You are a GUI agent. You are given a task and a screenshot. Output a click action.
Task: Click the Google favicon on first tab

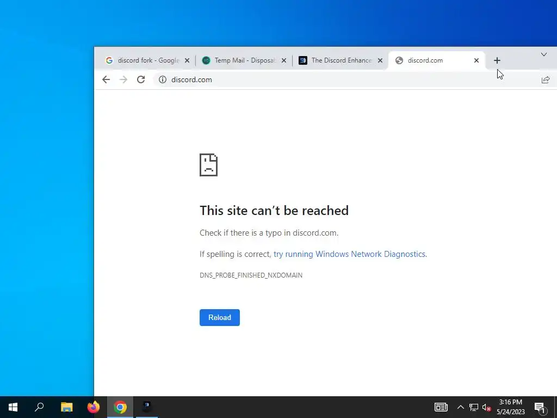pyautogui.click(x=109, y=60)
